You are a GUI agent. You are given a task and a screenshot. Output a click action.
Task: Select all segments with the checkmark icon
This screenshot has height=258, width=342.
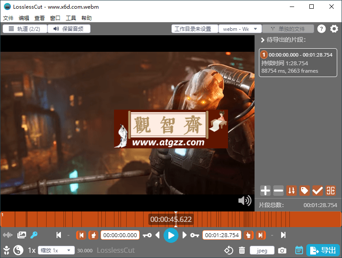point(318,191)
